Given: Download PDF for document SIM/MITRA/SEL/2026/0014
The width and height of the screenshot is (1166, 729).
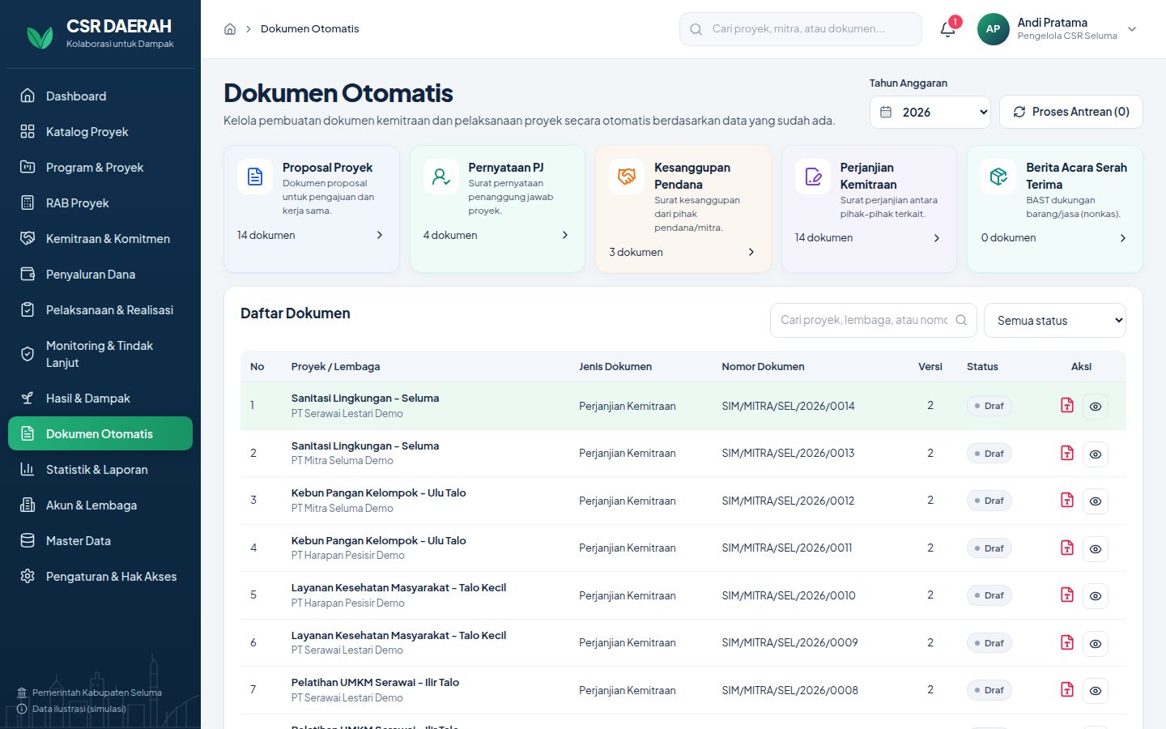Looking at the screenshot, I should click(x=1067, y=405).
